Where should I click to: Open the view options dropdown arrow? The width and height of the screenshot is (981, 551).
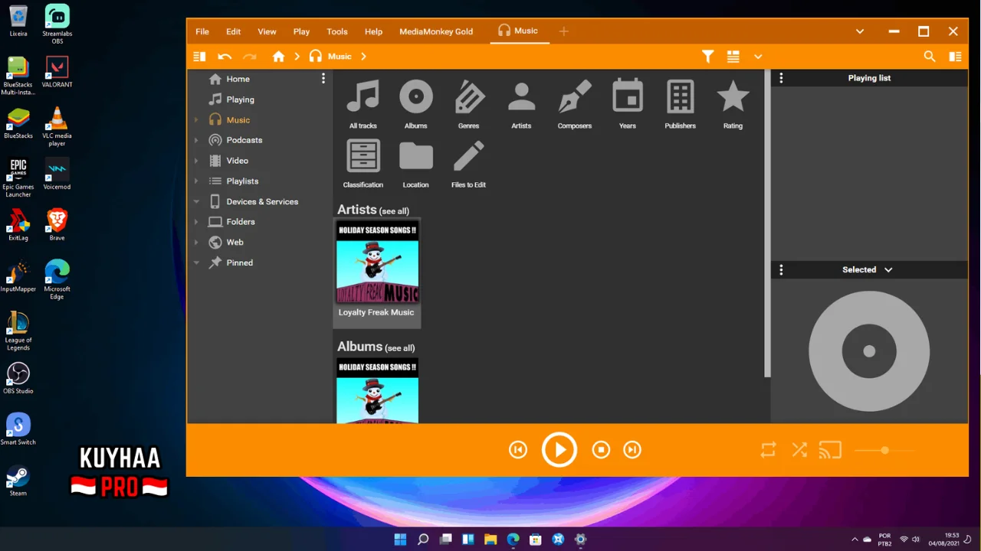point(758,57)
